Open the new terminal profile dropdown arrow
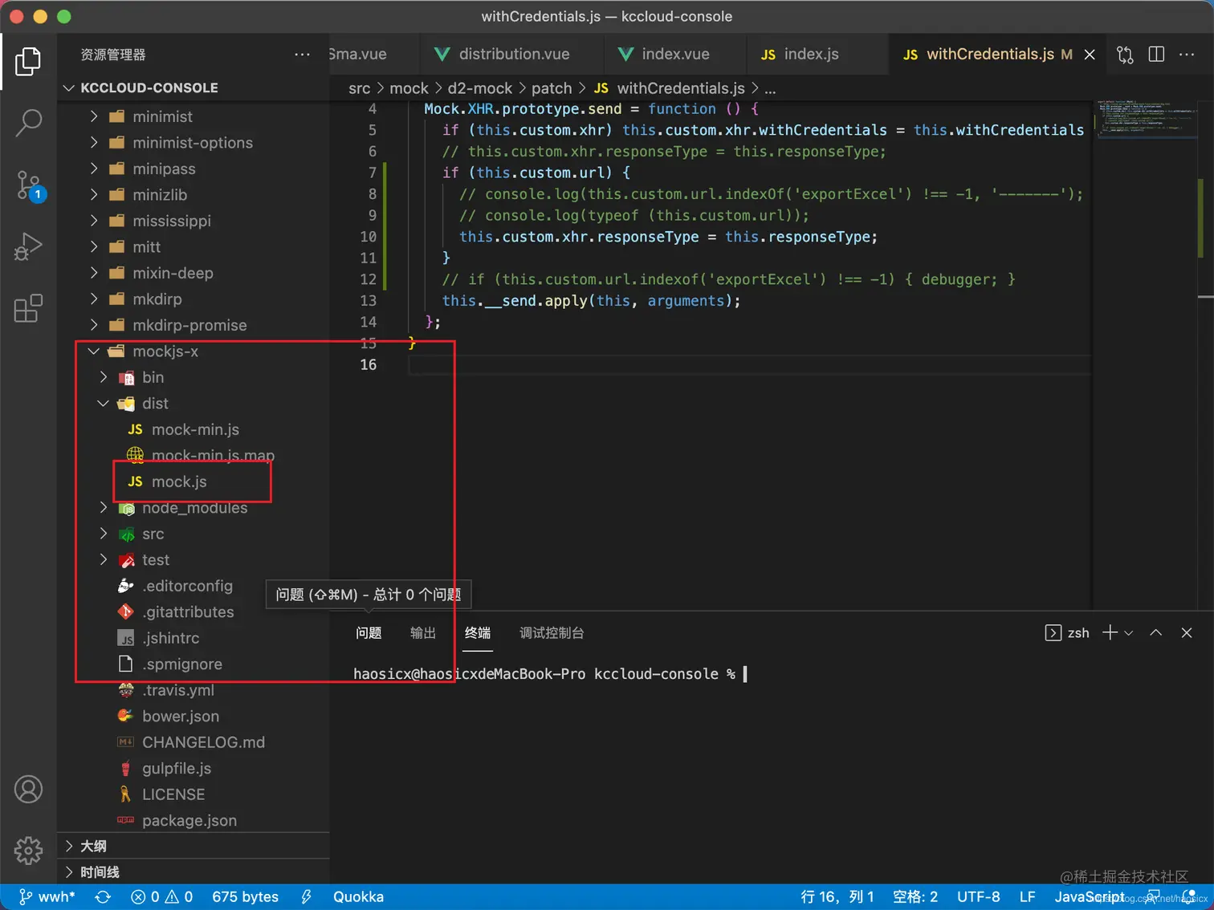1214x910 pixels. pyautogui.click(x=1128, y=633)
